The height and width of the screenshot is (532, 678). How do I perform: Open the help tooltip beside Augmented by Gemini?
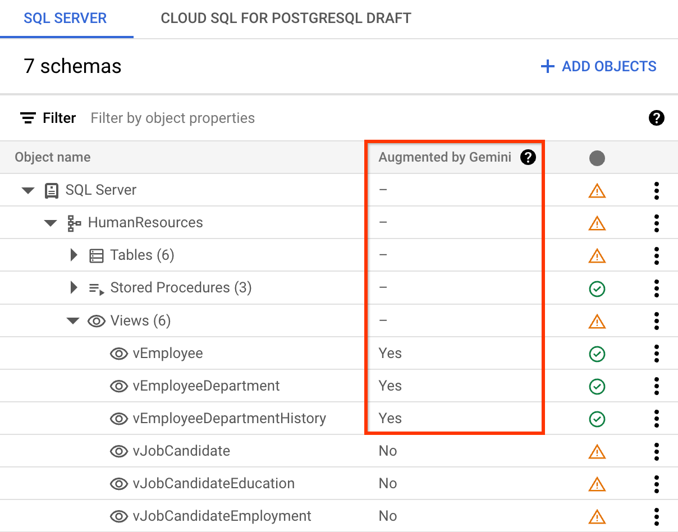coord(528,158)
